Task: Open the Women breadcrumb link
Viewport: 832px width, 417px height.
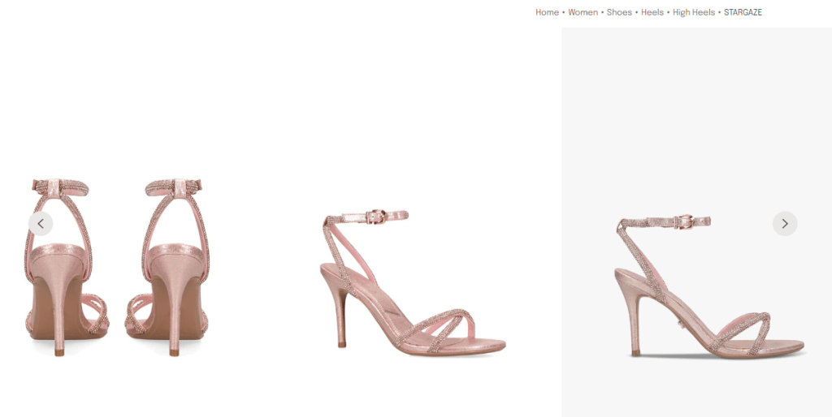Action: point(583,12)
